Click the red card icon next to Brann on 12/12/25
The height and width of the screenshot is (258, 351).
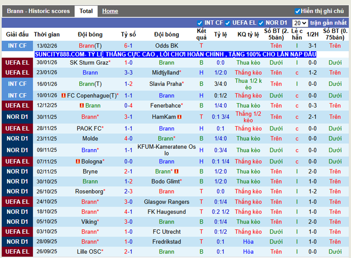click(82, 105)
